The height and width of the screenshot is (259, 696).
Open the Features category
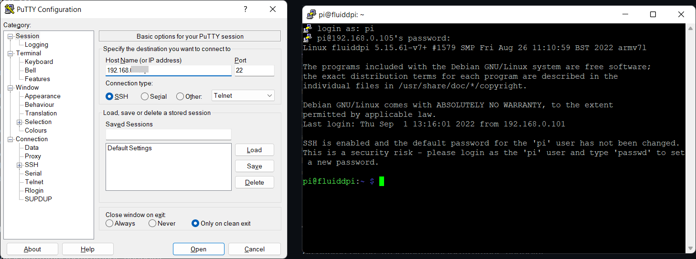pyautogui.click(x=37, y=79)
